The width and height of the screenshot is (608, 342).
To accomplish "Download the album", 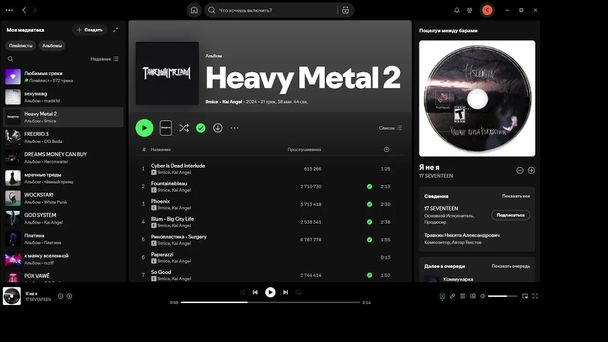I will pos(218,128).
